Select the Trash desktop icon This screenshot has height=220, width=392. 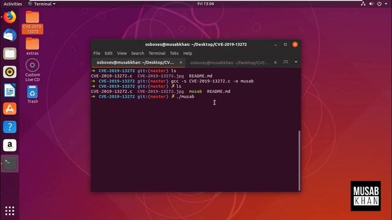pyautogui.click(x=32, y=94)
